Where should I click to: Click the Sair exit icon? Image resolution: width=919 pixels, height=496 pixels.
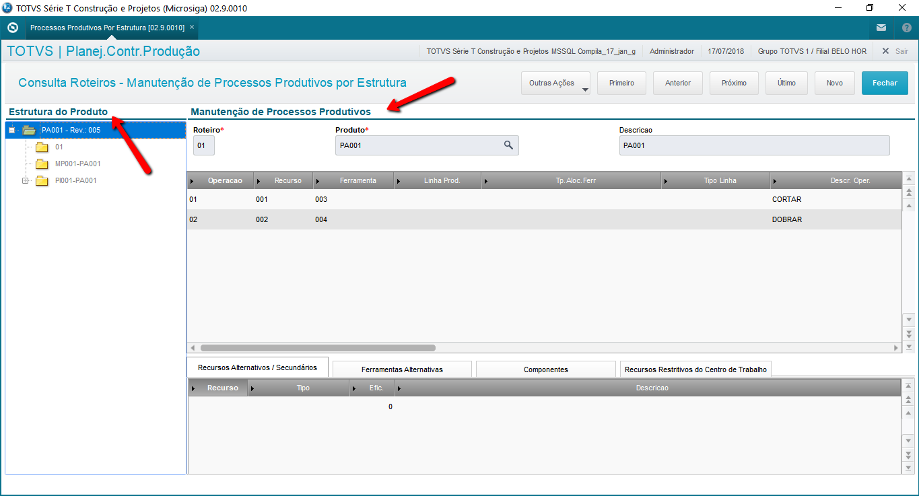coord(885,51)
